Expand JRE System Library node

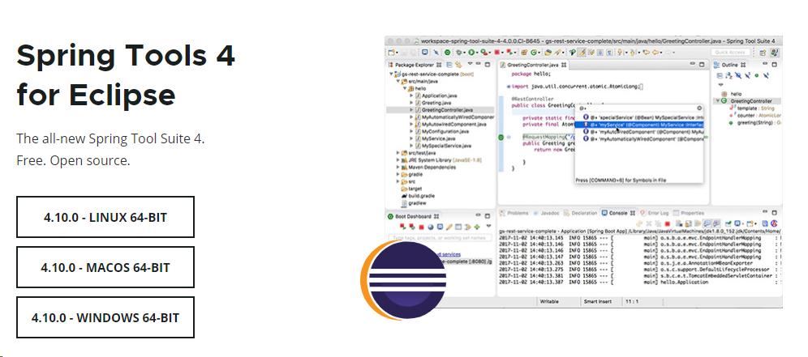point(398,160)
